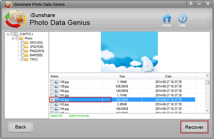Screen dimensions: 214x139
Task: Click the Back button
Action: pos(21,127)
